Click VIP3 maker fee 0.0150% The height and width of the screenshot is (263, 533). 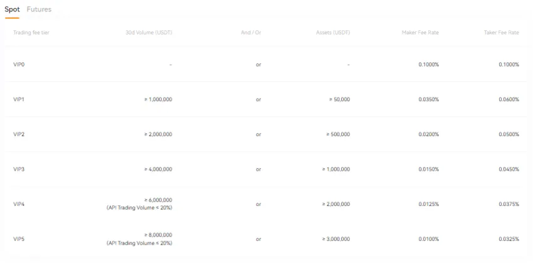pos(429,169)
